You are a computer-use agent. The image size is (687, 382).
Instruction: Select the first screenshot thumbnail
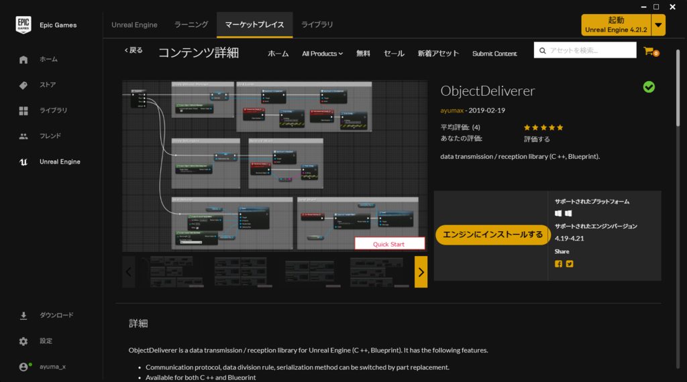(172, 271)
